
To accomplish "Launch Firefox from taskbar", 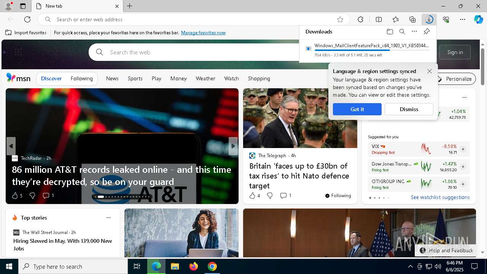I will click(194, 266).
